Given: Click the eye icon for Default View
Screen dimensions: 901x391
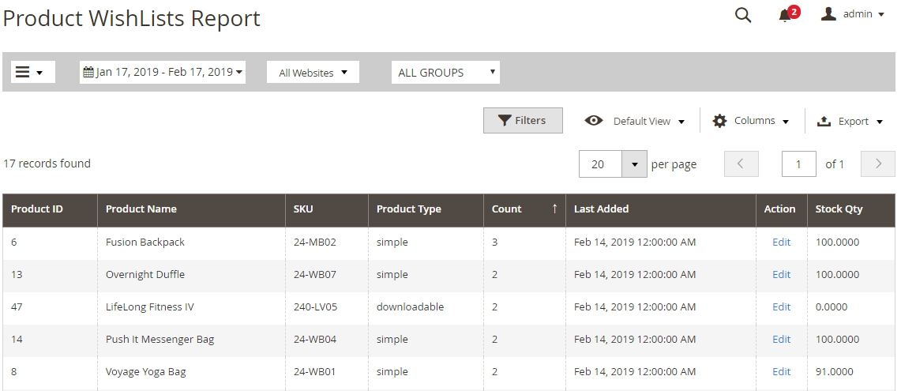Looking at the screenshot, I should 594,121.
